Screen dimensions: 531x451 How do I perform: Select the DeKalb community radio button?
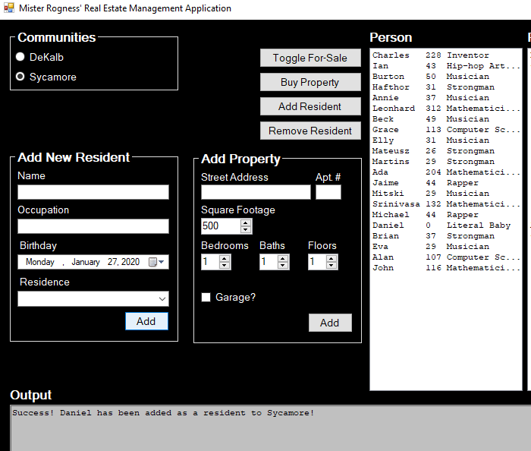pos(20,57)
